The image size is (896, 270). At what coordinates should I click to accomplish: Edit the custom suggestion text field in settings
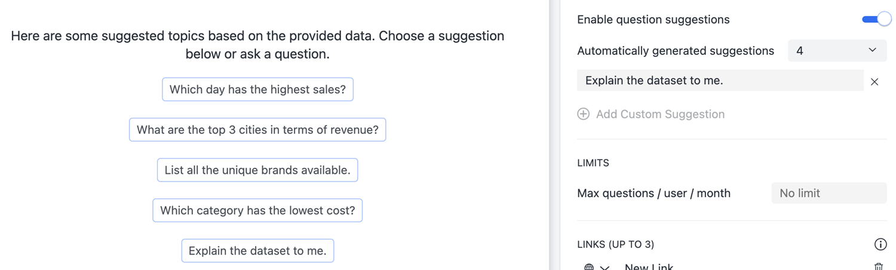coord(720,81)
